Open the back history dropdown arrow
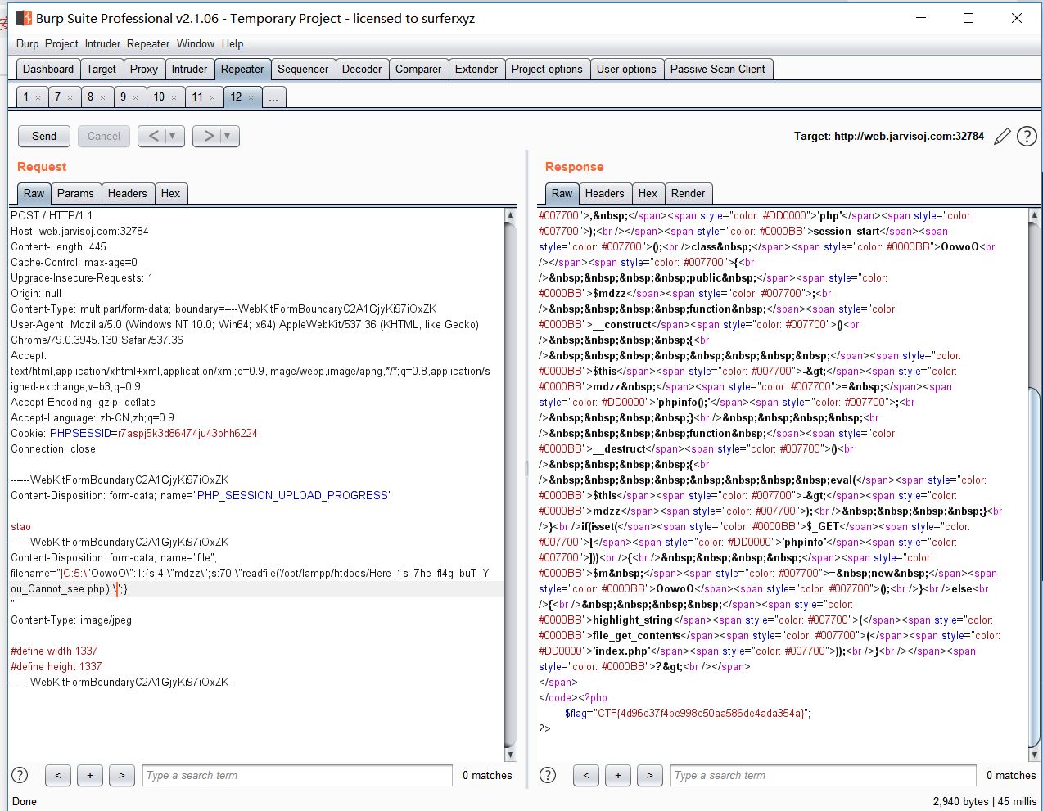1043x811 pixels. 173,136
